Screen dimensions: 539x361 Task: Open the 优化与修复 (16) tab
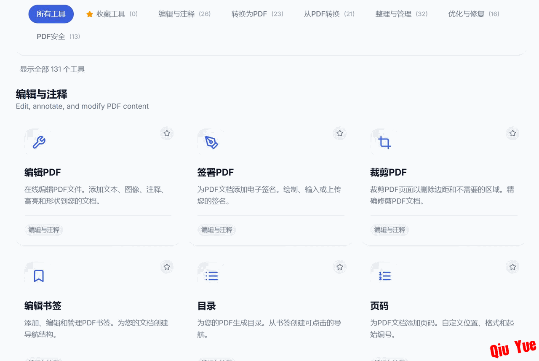point(474,14)
